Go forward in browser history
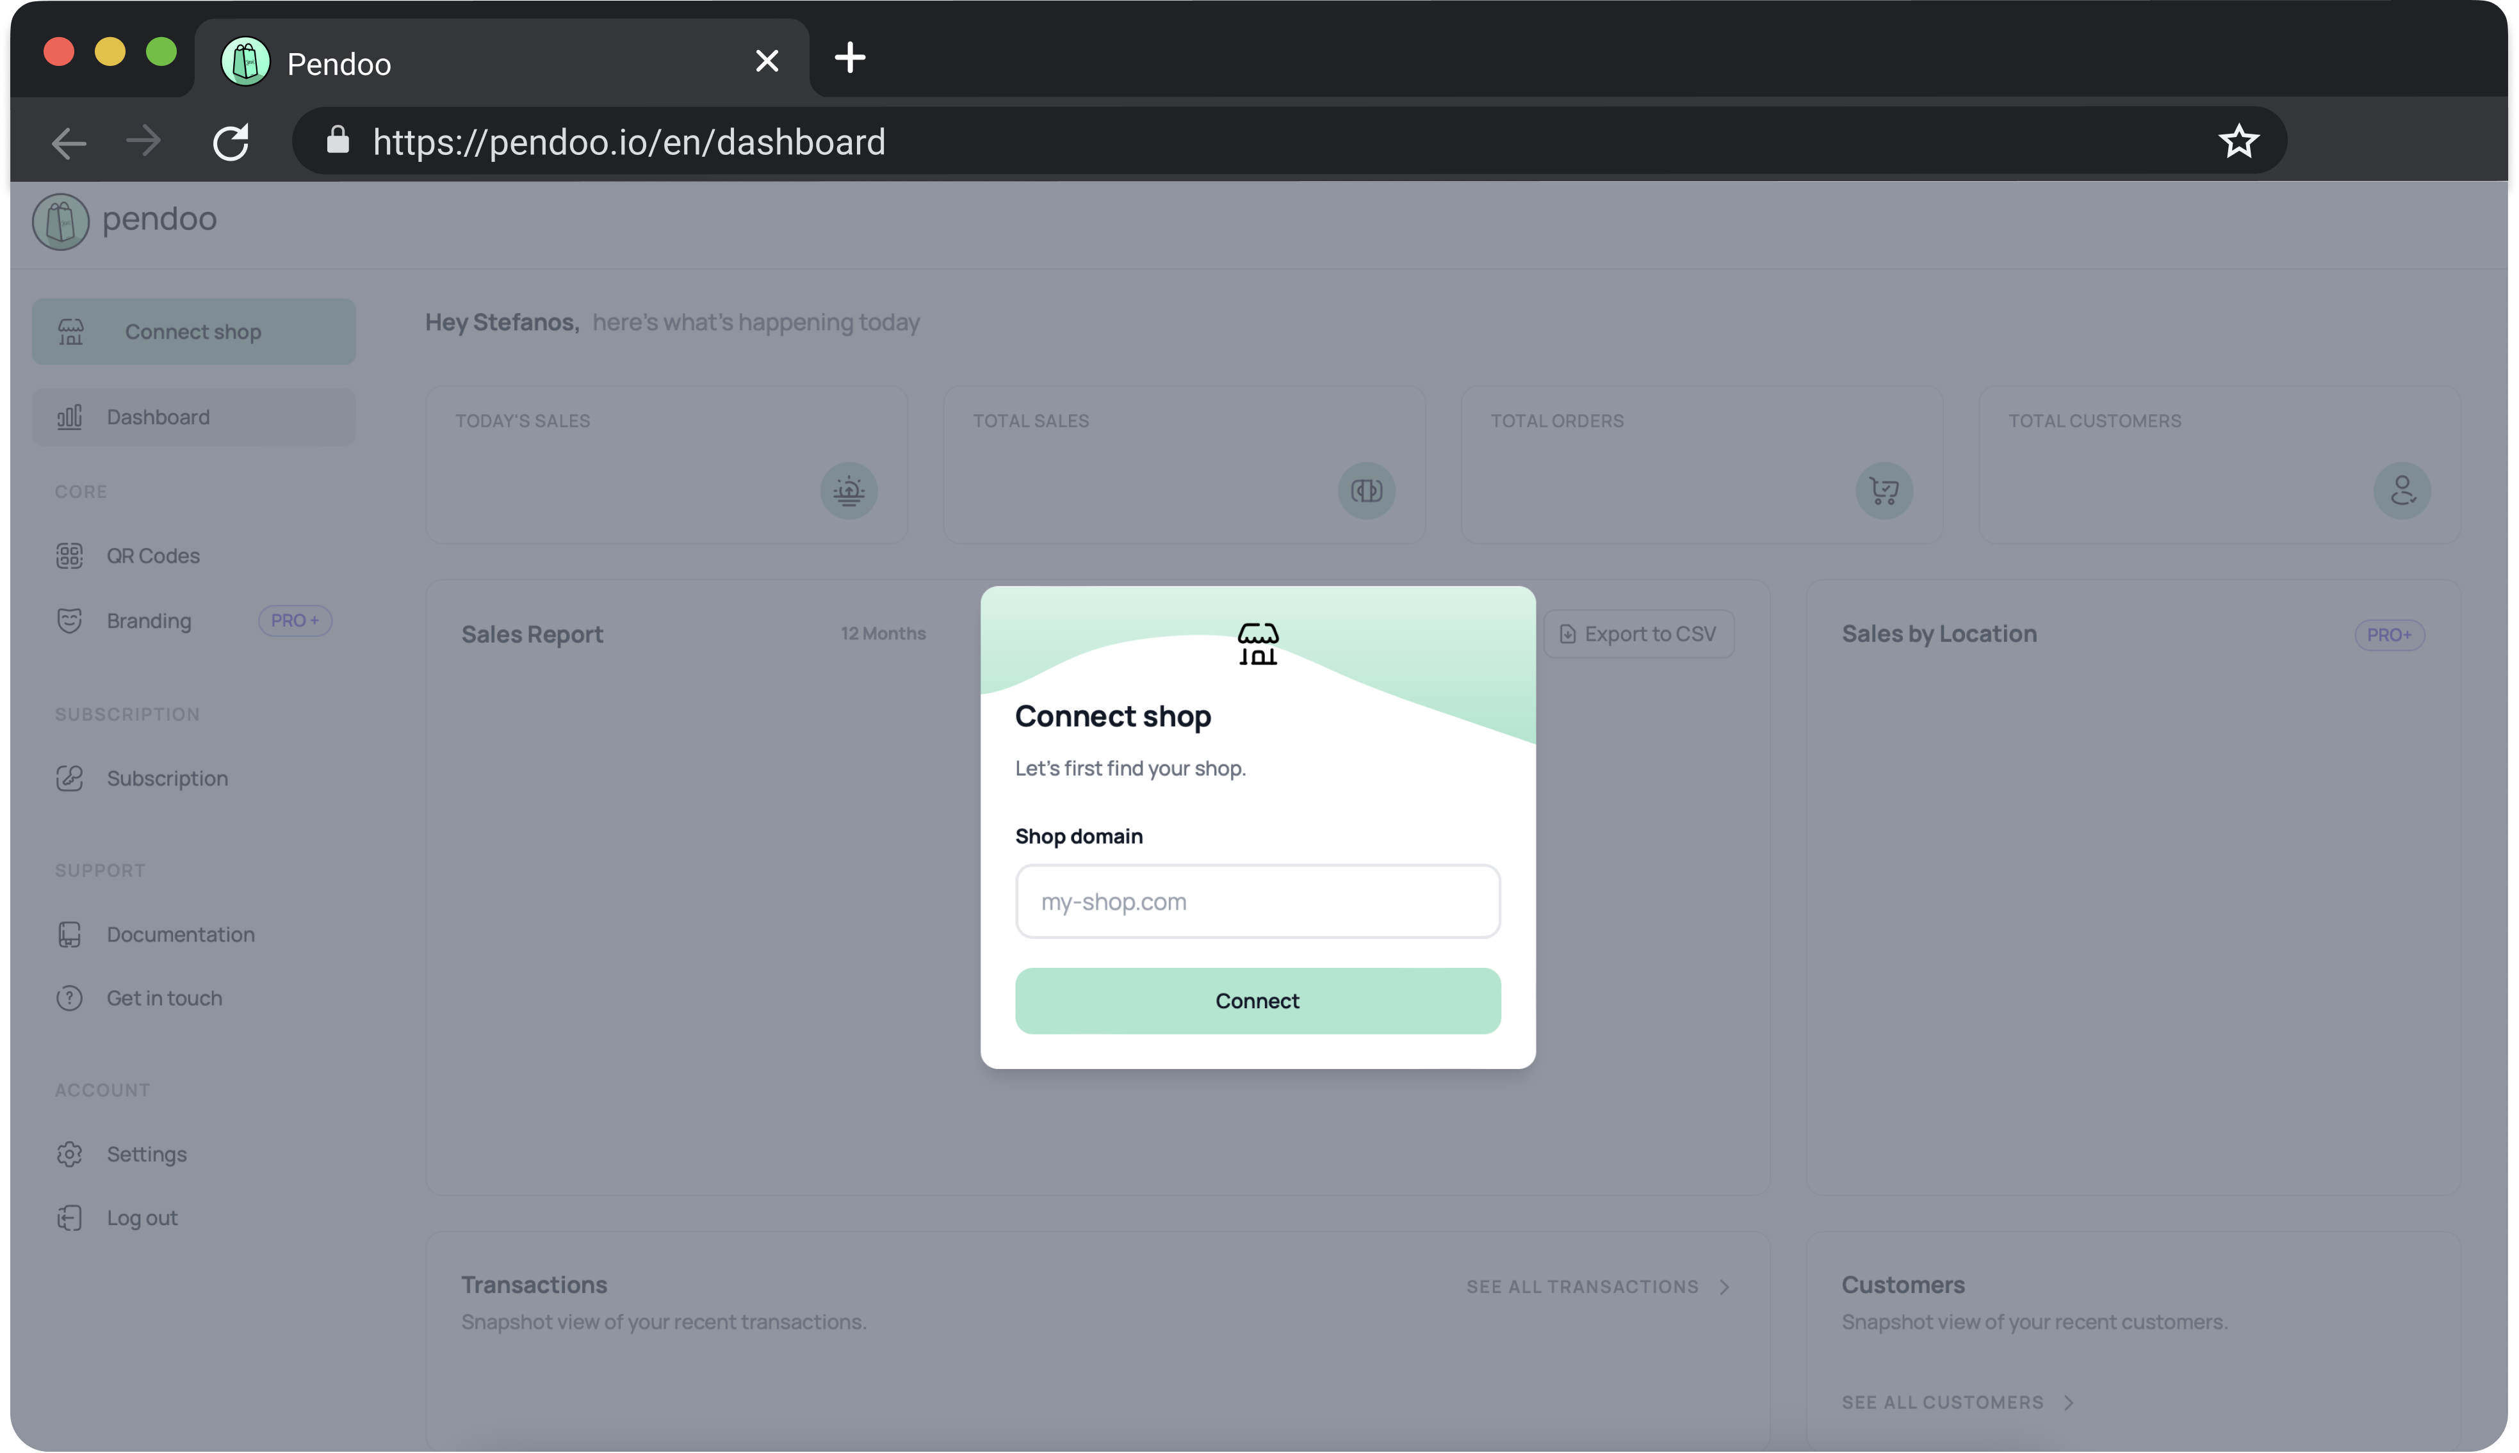 point(143,141)
